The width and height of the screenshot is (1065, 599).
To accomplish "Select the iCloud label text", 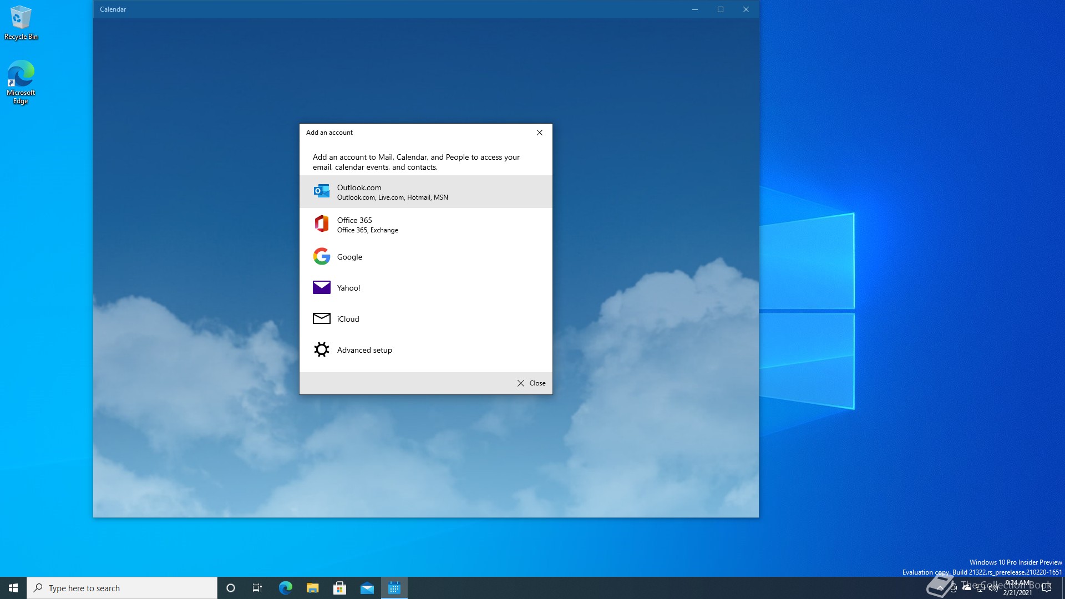I will pyautogui.click(x=348, y=319).
